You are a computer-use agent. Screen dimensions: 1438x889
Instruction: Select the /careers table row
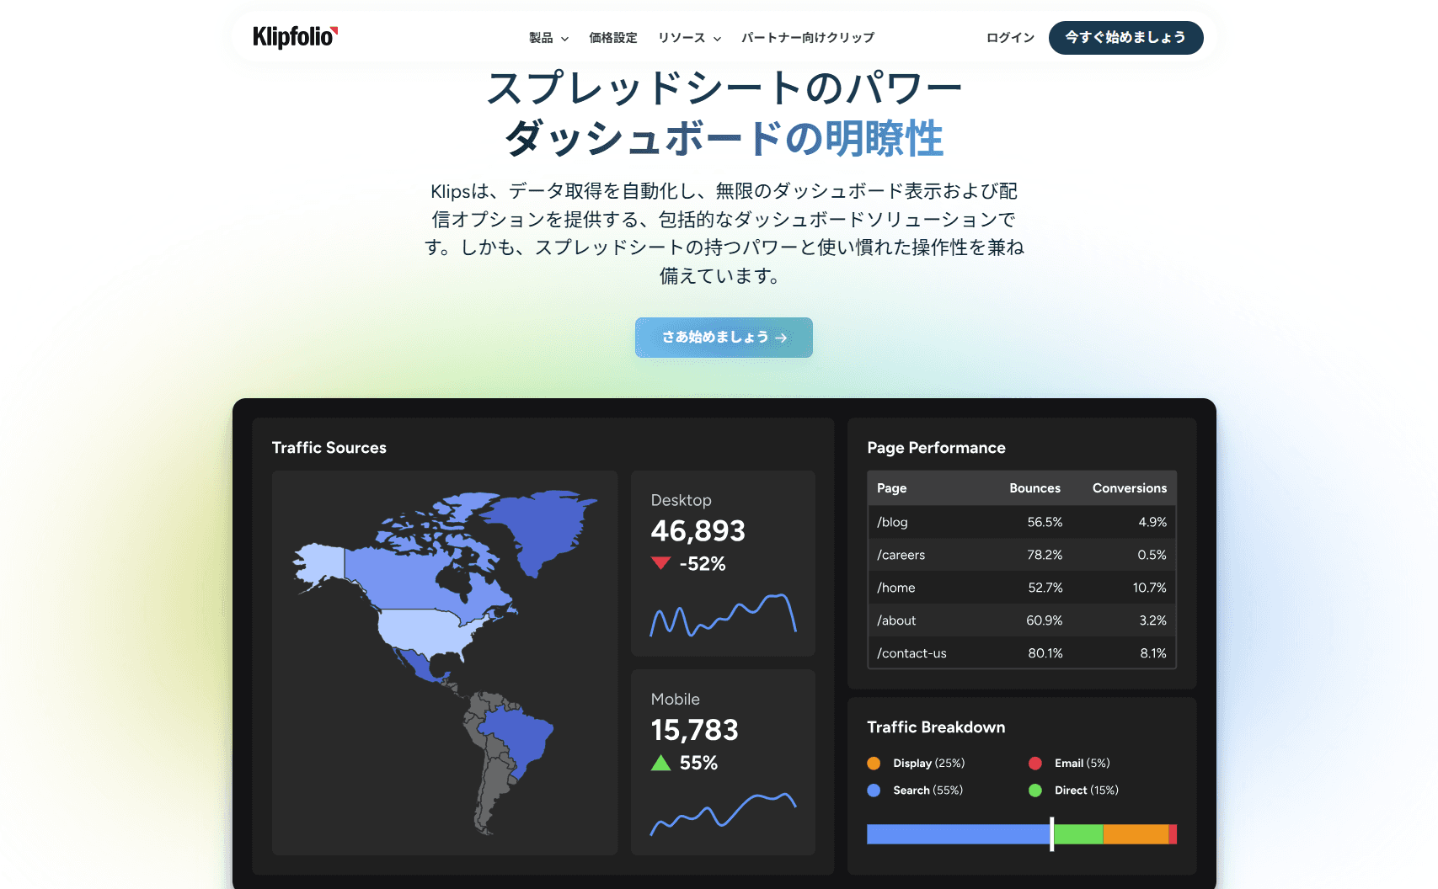click(x=1022, y=555)
